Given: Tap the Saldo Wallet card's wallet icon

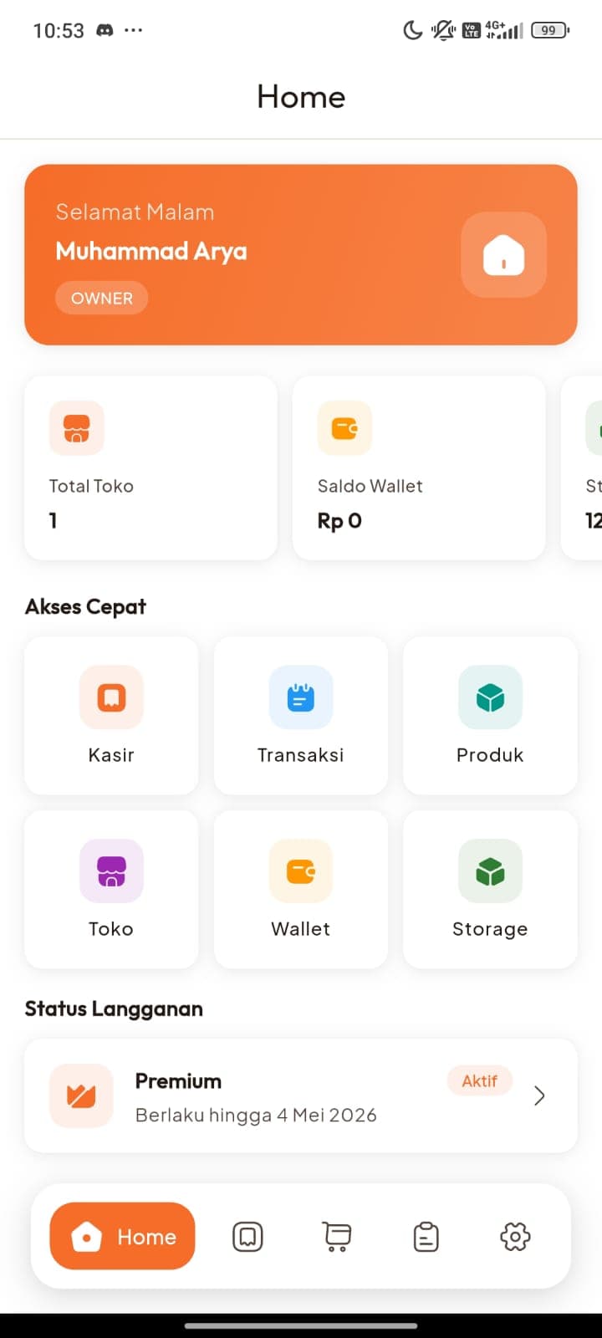Looking at the screenshot, I should click(344, 428).
